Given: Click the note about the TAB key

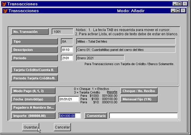Looking at the screenshot, I should click(123, 30).
